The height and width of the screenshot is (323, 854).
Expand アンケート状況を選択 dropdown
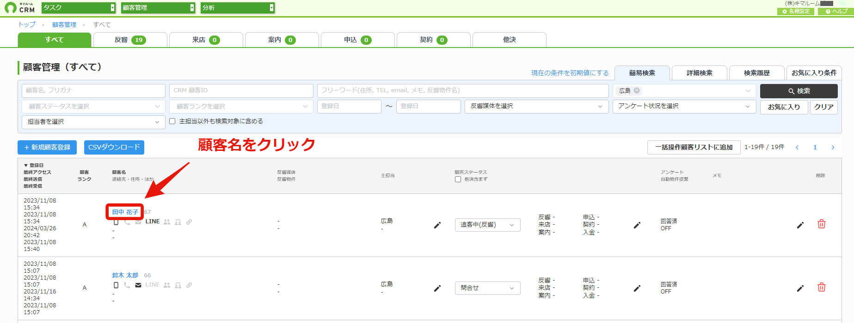[684, 106]
